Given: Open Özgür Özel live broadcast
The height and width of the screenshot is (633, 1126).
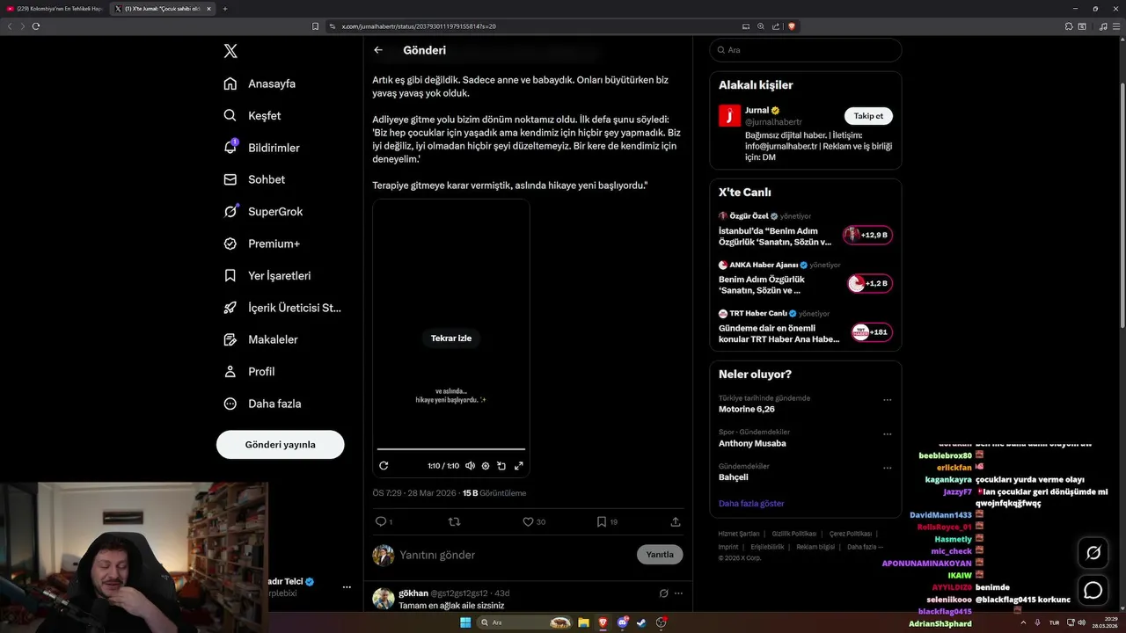Looking at the screenshot, I should pyautogui.click(x=805, y=229).
